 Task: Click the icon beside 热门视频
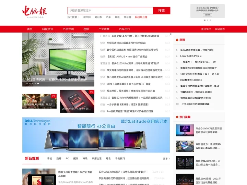(177, 117)
